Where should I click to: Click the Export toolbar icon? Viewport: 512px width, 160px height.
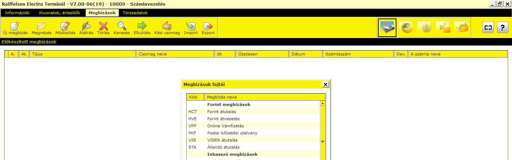coord(208,28)
